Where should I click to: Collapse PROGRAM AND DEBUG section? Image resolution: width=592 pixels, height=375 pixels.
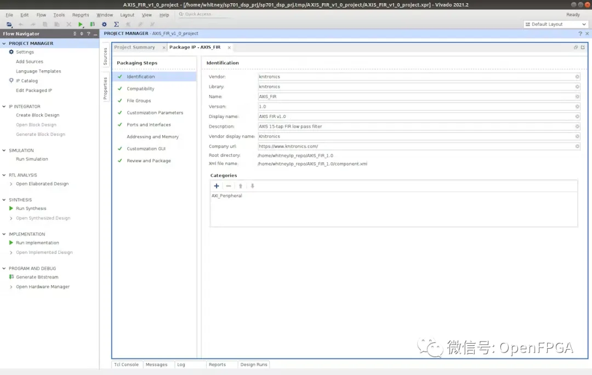pos(4,269)
